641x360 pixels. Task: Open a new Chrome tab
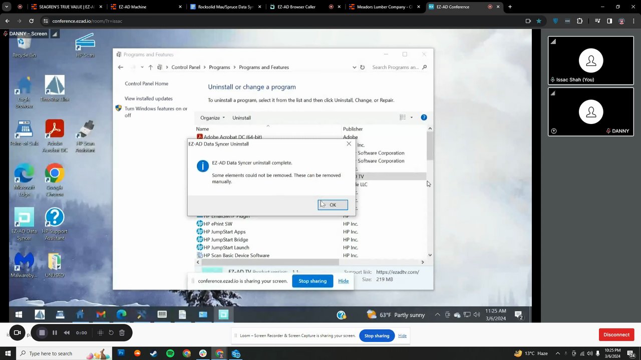pyautogui.click(x=510, y=6)
